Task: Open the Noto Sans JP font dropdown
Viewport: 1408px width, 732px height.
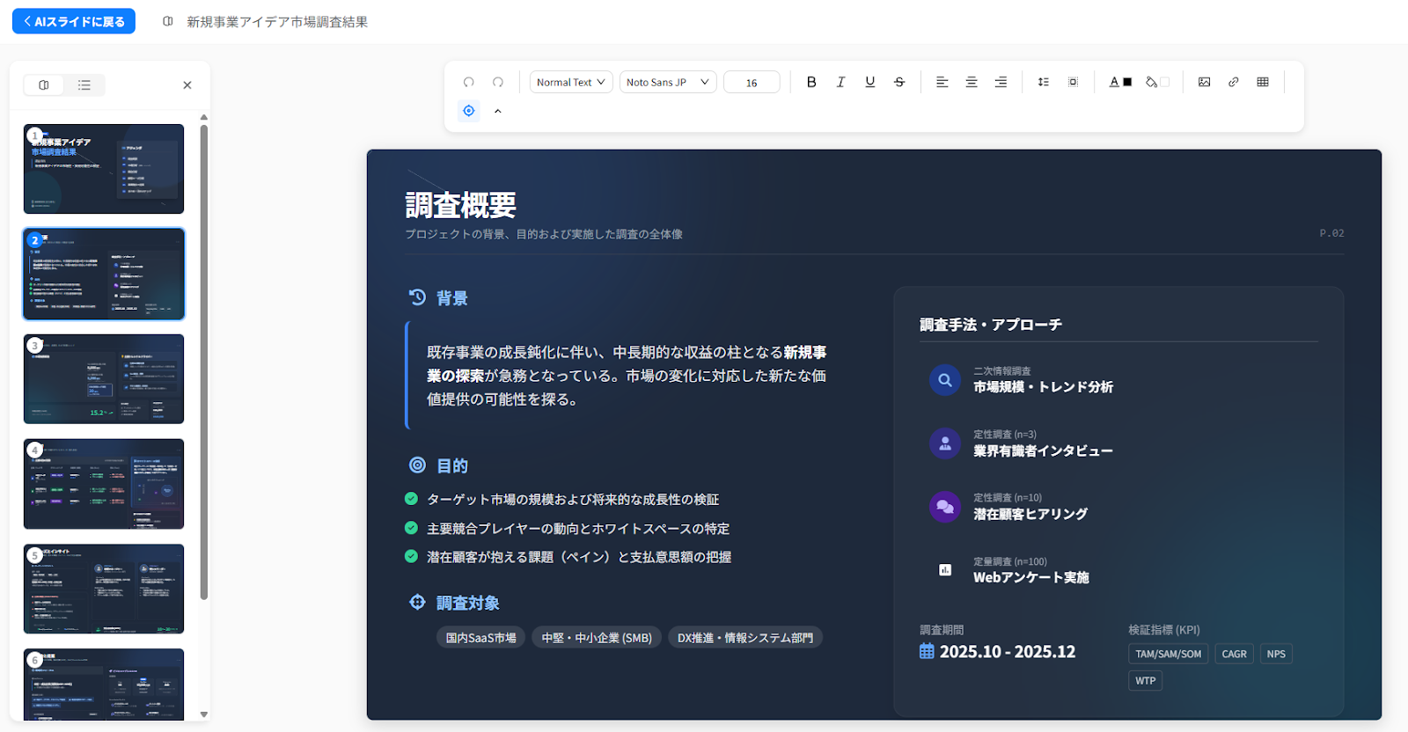Action: click(x=668, y=82)
